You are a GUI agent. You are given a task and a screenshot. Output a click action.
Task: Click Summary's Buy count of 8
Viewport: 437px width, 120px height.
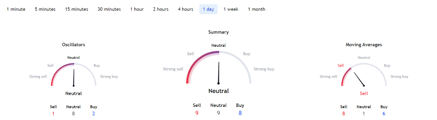click(x=240, y=113)
